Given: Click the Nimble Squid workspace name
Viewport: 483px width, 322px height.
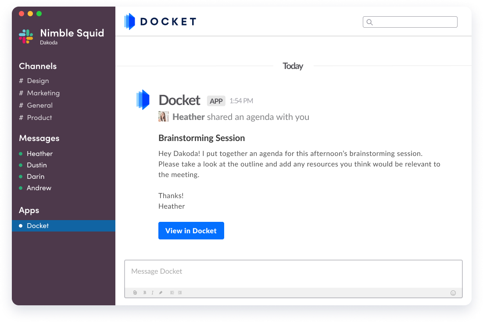Looking at the screenshot, I should [72, 33].
